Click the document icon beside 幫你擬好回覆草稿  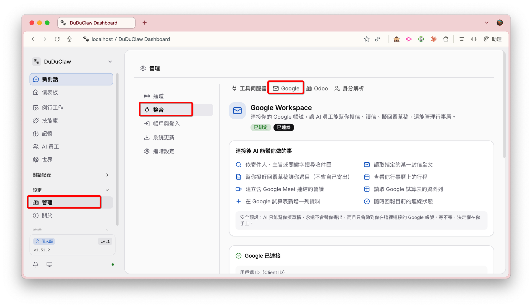click(x=239, y=177)
